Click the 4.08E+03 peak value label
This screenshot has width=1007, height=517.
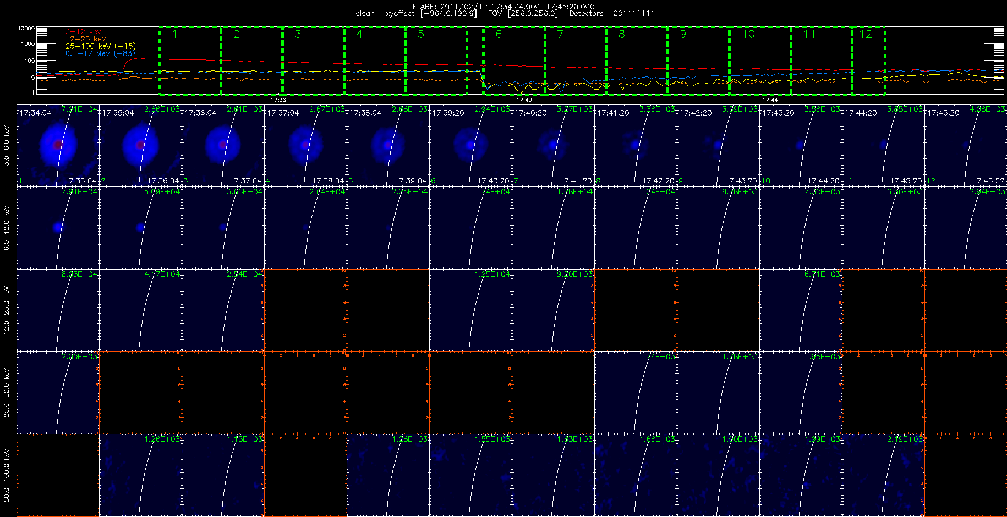988,109
